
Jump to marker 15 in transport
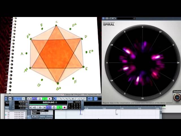pos(80,108)
